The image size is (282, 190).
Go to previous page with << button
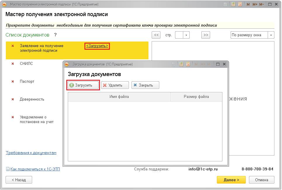156,35
